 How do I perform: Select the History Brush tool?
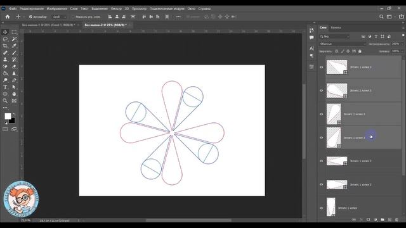pyautogui.click(x=14, y=60)
